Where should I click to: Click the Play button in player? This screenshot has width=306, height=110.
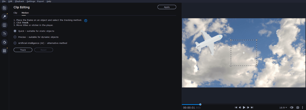coord(244,108)
